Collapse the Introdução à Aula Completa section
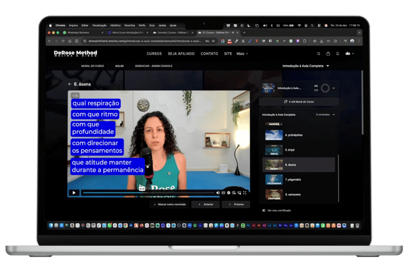 point(334,115)
